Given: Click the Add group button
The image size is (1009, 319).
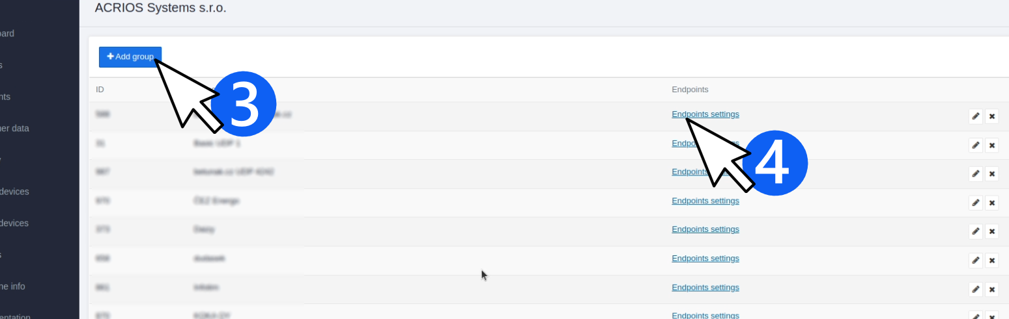Looking at the screenshot, I should [130, 57].
